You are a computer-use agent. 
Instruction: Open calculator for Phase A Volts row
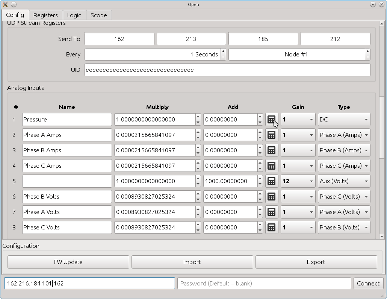[272, 212]
